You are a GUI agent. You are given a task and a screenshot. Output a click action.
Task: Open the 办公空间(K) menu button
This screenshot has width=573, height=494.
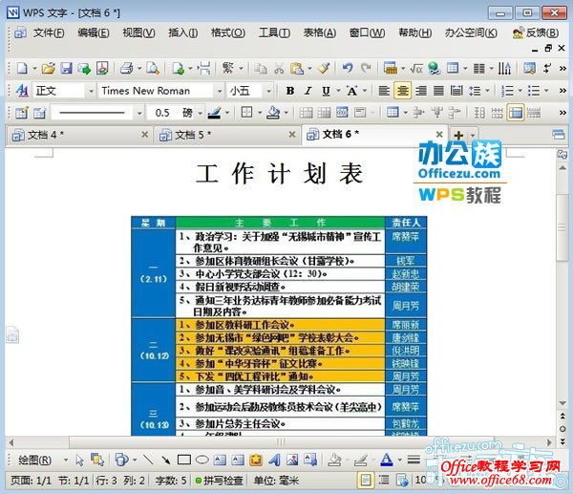click(471, 32)
